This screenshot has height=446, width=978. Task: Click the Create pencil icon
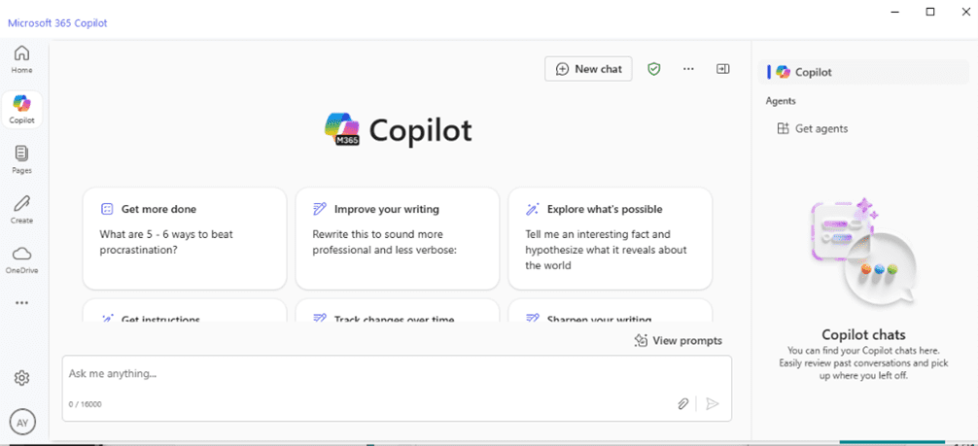tap(21, 208)
